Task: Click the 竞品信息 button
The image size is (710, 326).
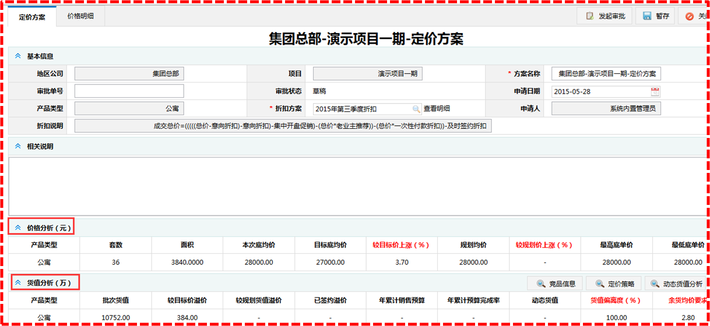Action: 555,284
